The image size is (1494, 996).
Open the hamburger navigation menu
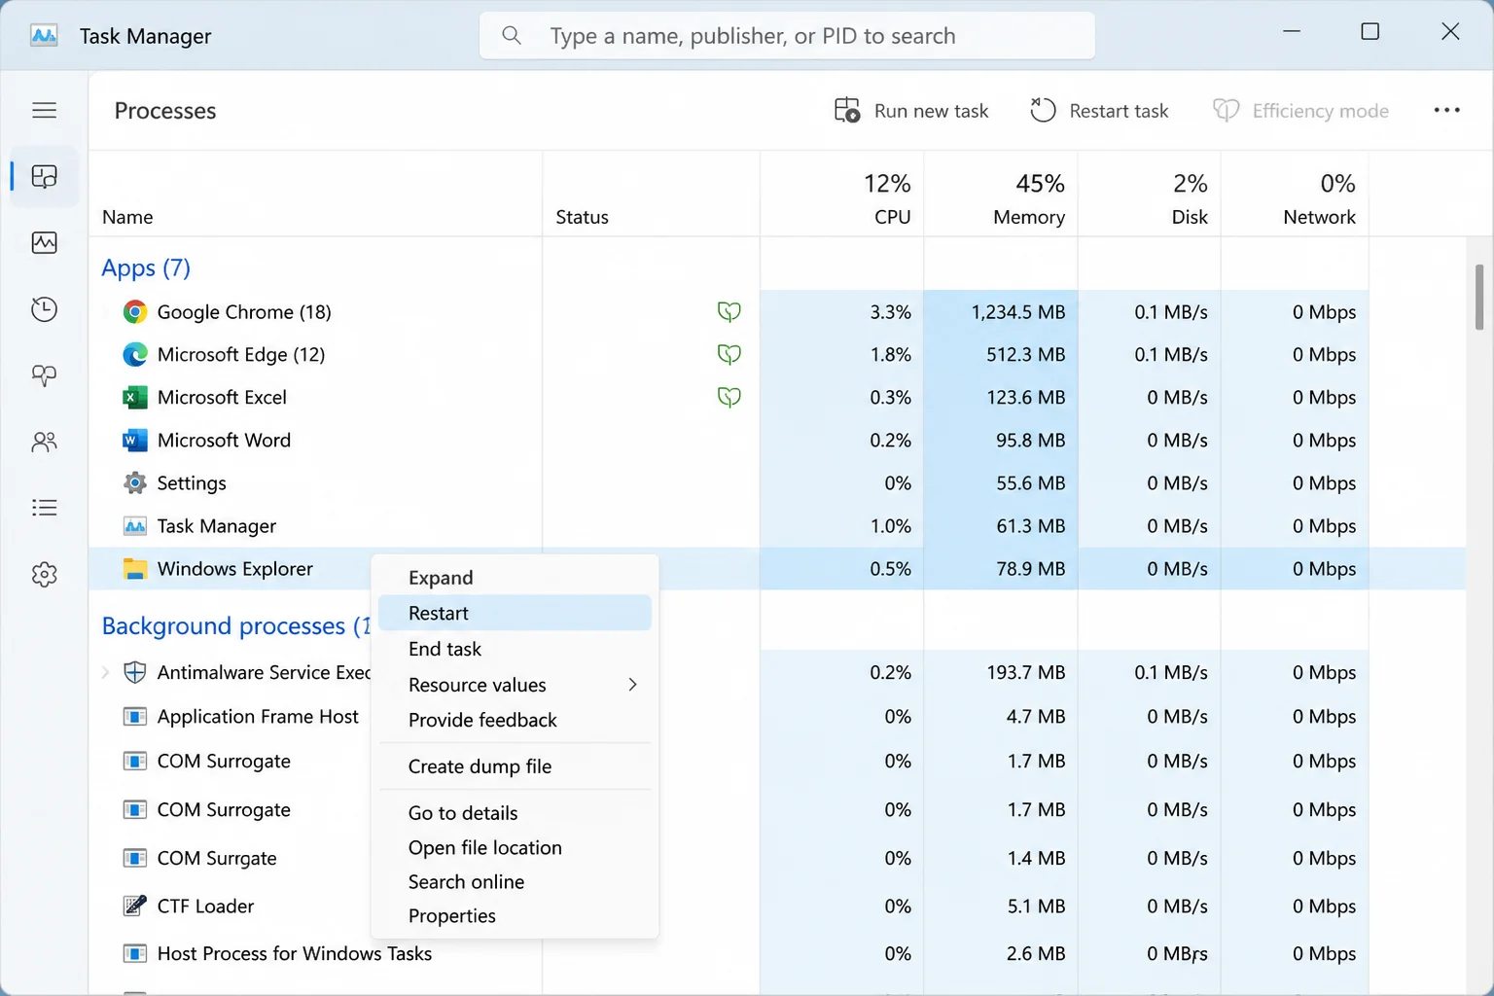click(45, 110)
